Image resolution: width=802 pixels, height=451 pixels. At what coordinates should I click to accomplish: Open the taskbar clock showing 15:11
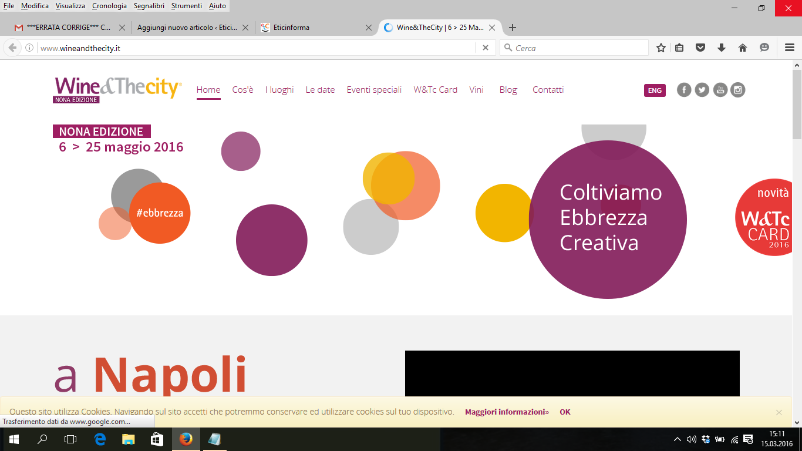(777, 439)
